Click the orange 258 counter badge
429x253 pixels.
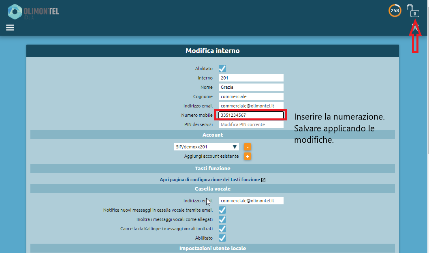pyautogui.click(x=395, y=11)
